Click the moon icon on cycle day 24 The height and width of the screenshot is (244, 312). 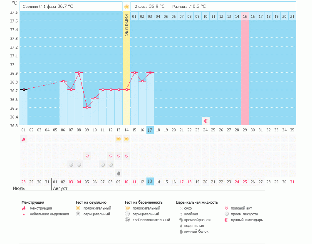tap(206, 121)
